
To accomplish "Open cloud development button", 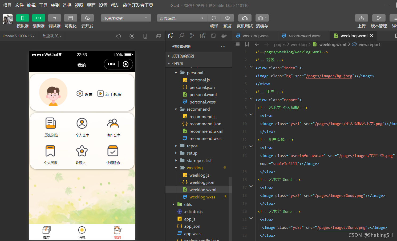I will [x=87, y=18].
